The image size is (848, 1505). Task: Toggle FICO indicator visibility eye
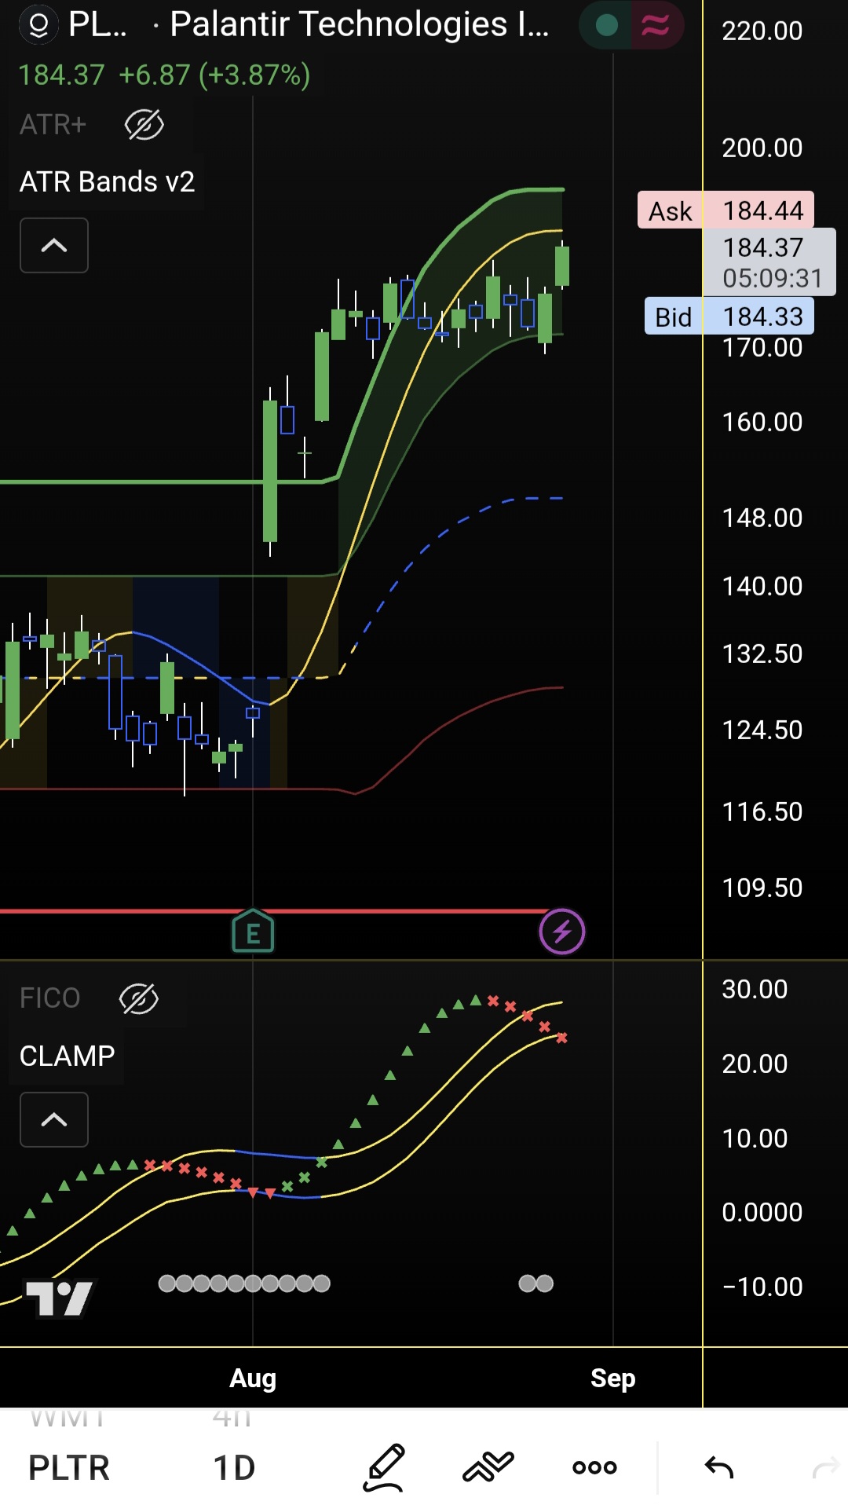click(x=139, y=998)
